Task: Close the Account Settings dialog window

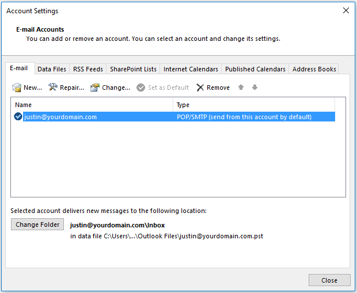Action: [x=346, y=10]
